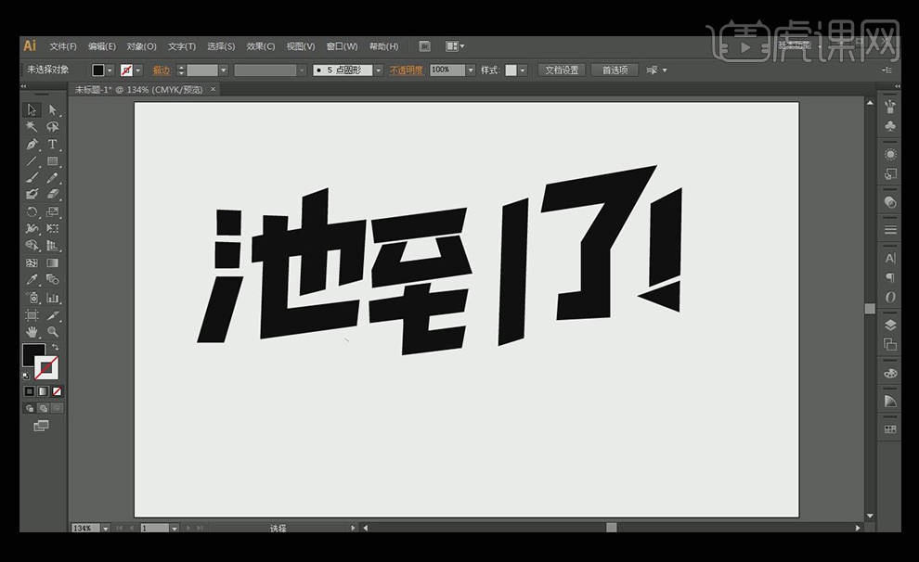Open the stroke weight dropdown
Screen dimensions: 919x562
pyautogui.click(x=224, y=70)
